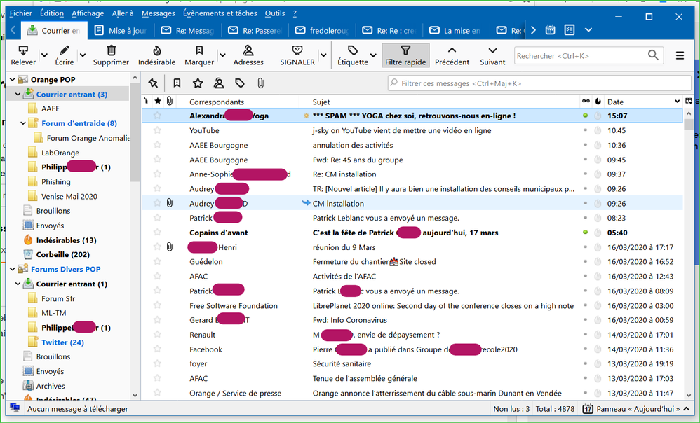Screen dimensions: 700x423
Task: Open the Écrire compose message tool
Action: (65, 56)
